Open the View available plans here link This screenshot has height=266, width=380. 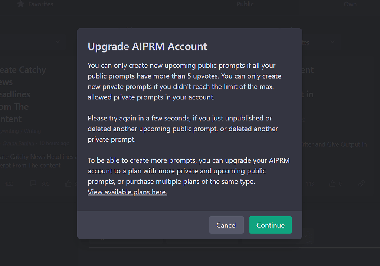[x=127, y=192]
